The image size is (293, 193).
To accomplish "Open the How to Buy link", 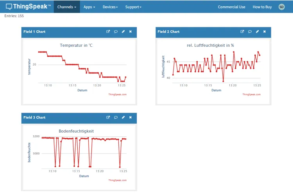I will [262, 7].
